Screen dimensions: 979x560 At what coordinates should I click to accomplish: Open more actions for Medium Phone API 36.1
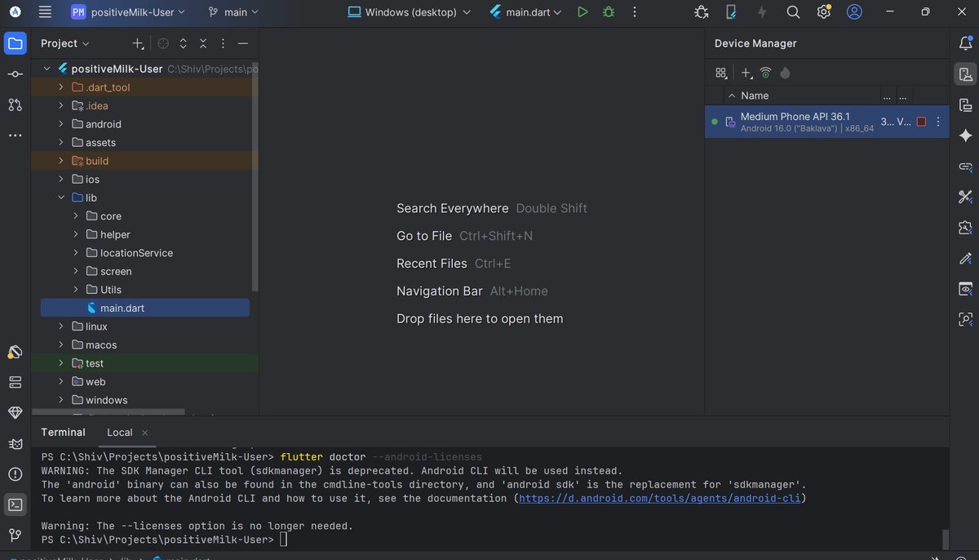coord(938,122)
